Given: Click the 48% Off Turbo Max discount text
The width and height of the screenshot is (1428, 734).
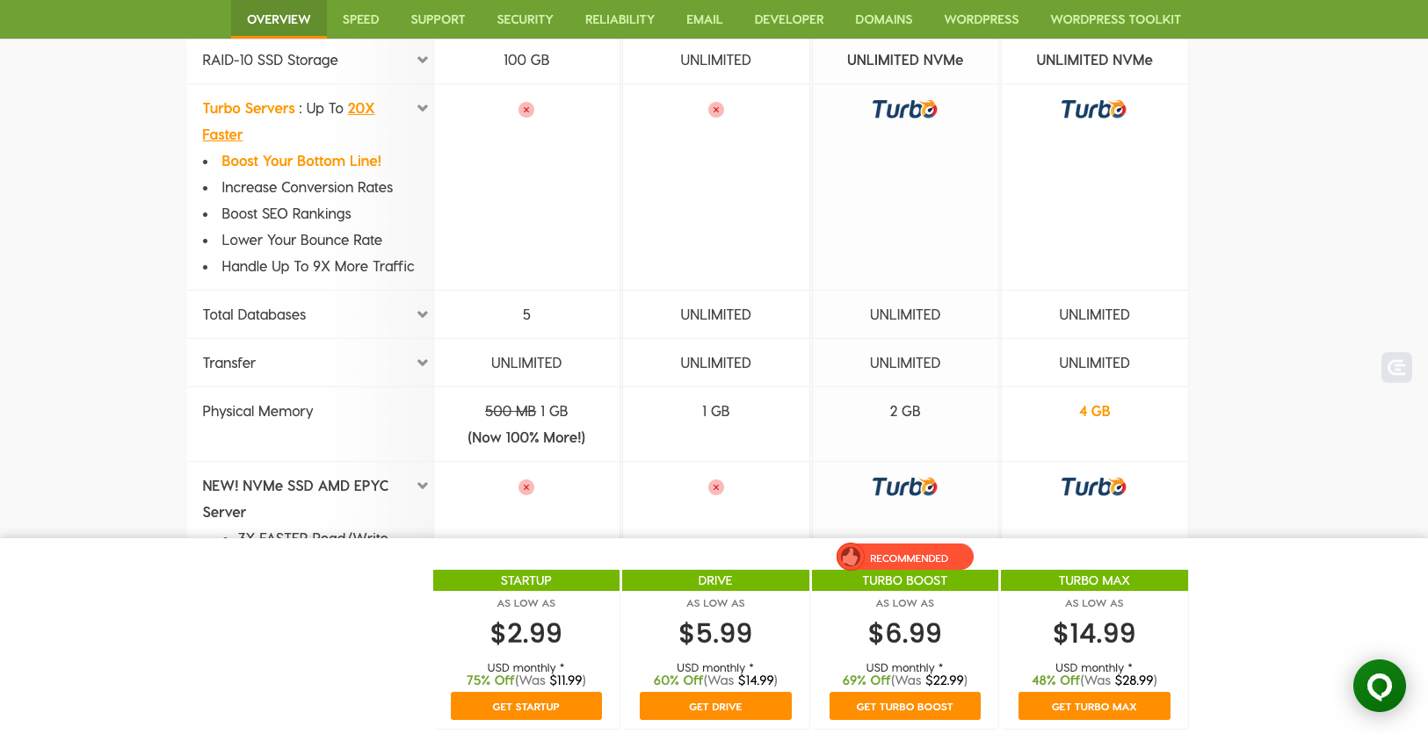Looking at the screenshot, I should pyautogui.click(x=1056, y=680).
